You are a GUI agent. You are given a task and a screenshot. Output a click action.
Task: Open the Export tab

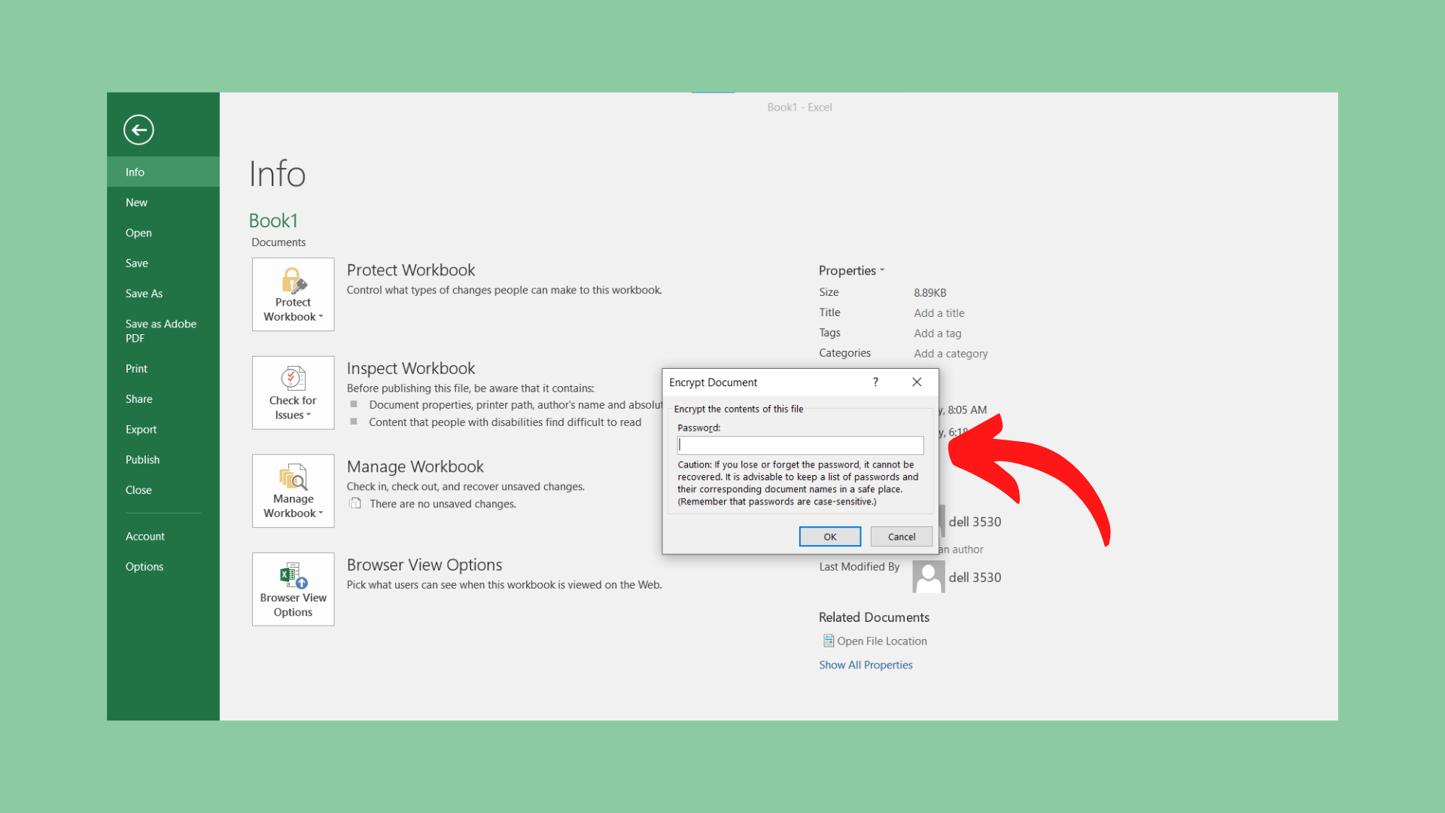click(x=163, y=429)
